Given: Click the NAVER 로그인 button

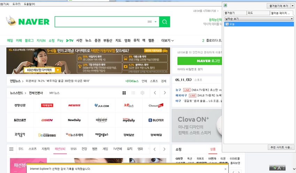Looking at the screenshot, I should (x=200, y=61).
